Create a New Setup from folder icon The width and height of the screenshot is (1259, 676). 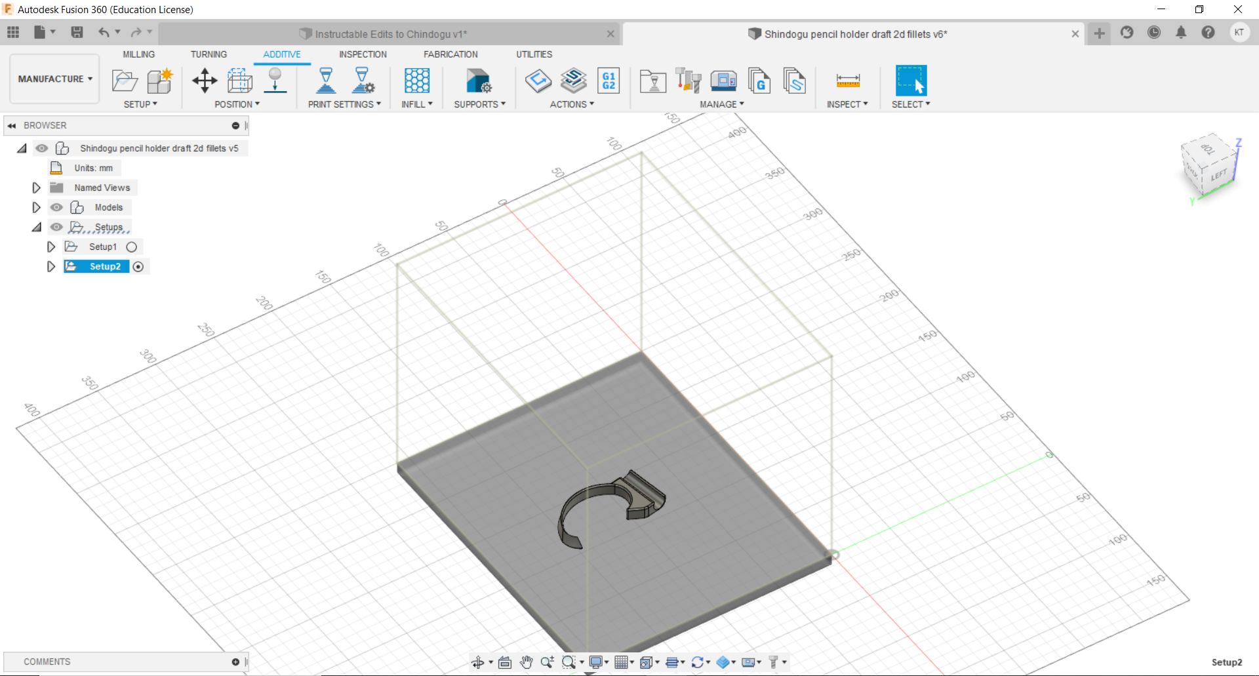coord(125,81)
